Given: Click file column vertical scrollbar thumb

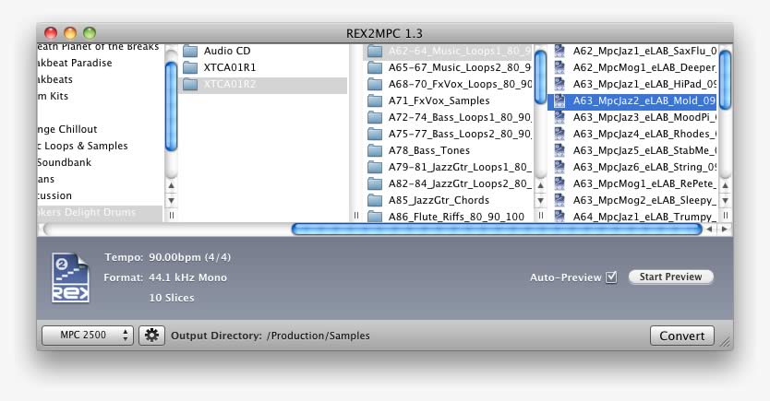Looking at the screenshot, I should click(725, 79).
